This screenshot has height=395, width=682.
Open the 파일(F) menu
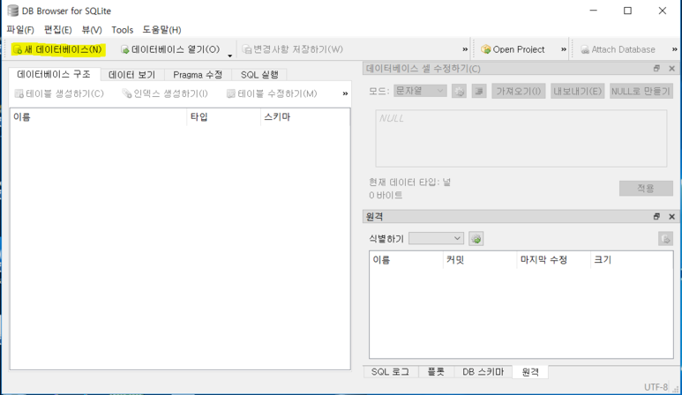(20, 30)
